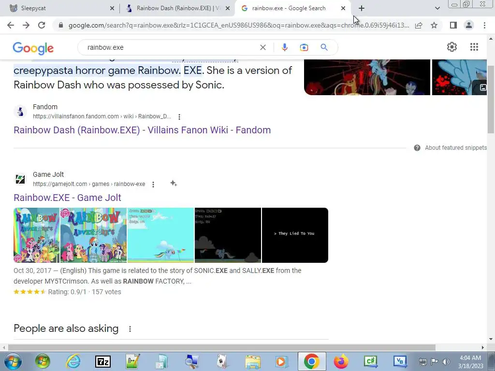Open the Rainbow Dash Villains Fanon Wiki link
This screenshot has width=495, height=371.
(x=142, y=130)
